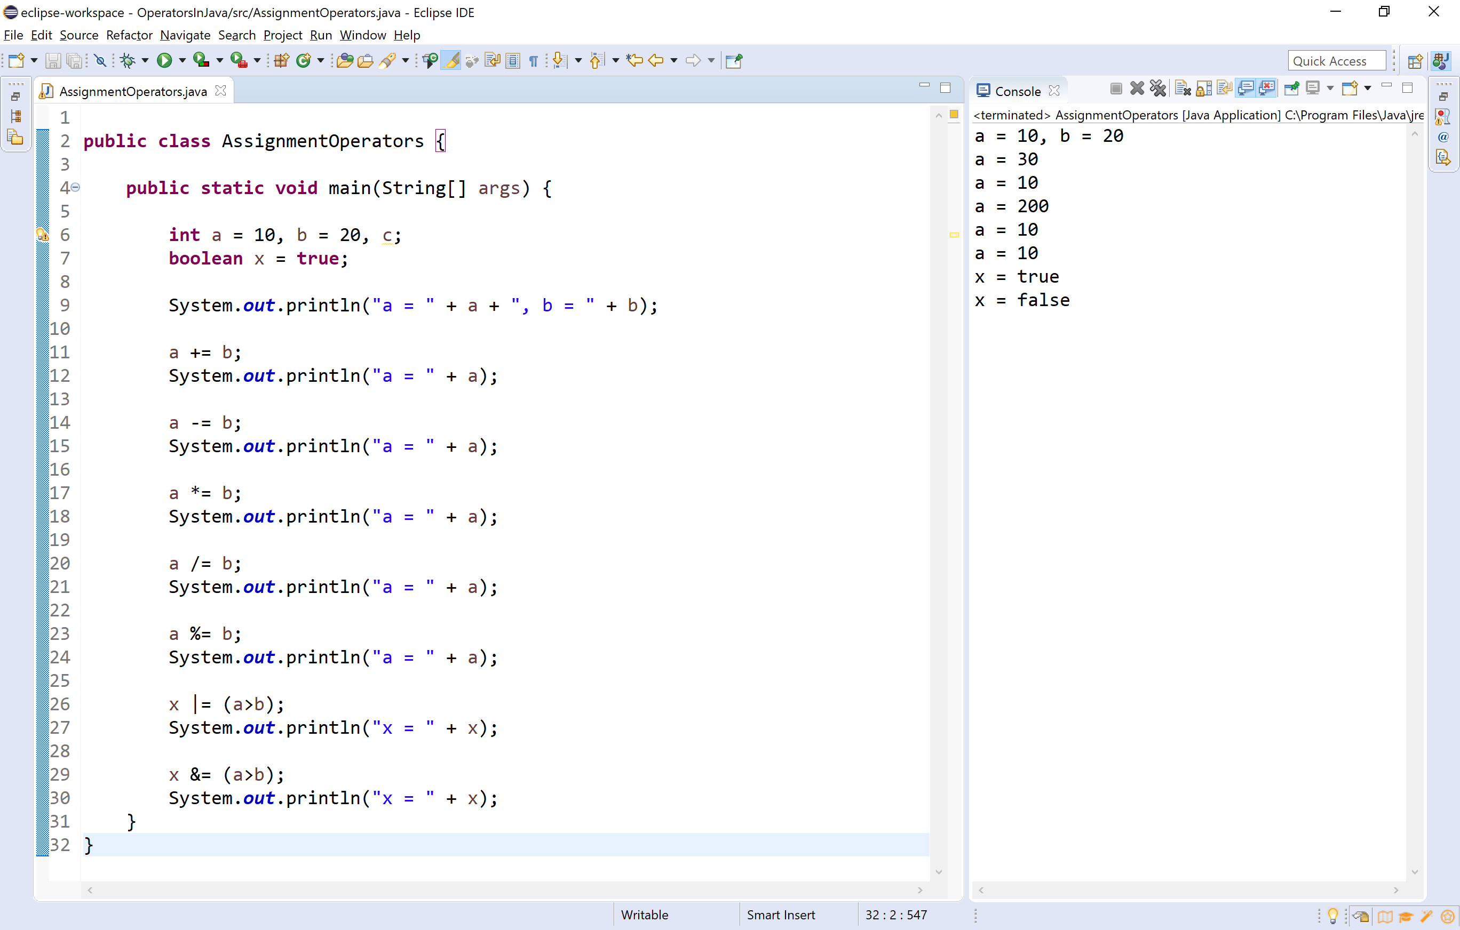Launch the program in Debug mode (bug icon)
Image resolution: width=1460 pixels, height=930 pixels.
pyautogui.click(x=129, y=60)
